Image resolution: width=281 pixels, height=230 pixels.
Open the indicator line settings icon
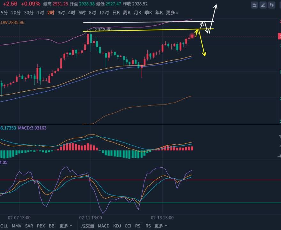click(x=254, y=5)
